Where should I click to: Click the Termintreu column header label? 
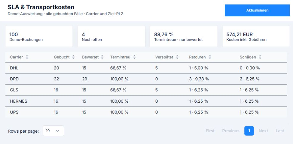pyautogui.click(x=120, y=57)
